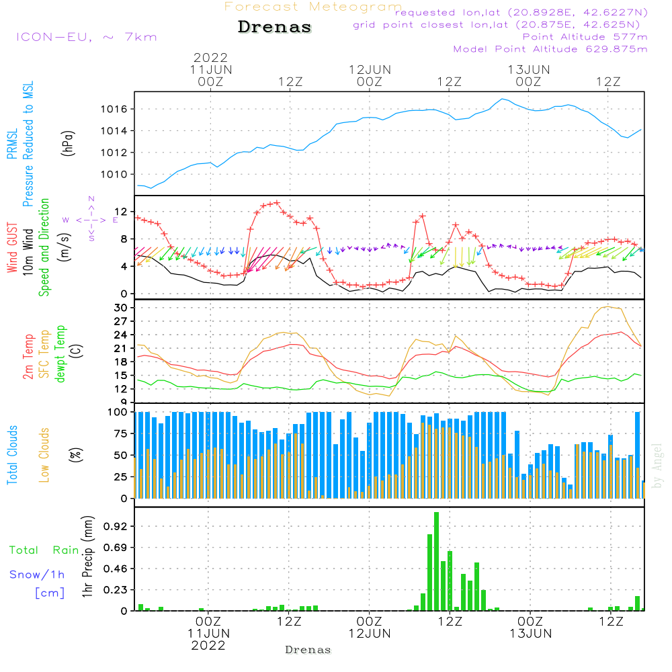Click the highest wind gust peak marker

[276, 202]
